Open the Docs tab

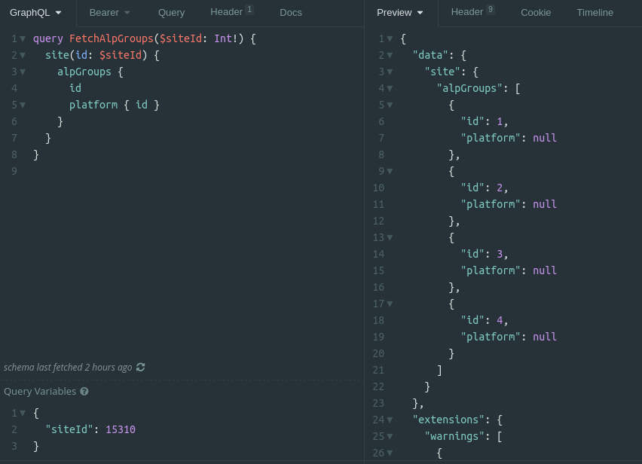pyautogui.click(x=291, y=13)
